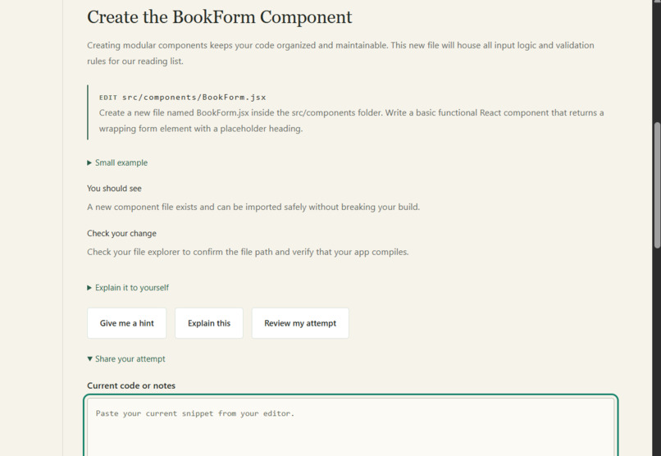The height and width of the screenshot is (456, 661).
Task: Expand the Explain it to yourself section
Action: pyautogui.click(x=128, y=287)
